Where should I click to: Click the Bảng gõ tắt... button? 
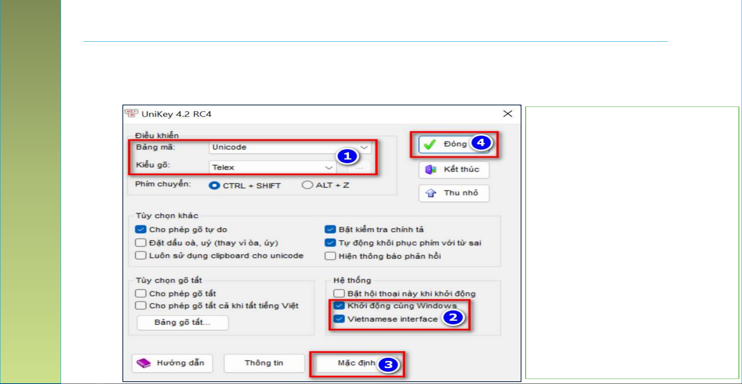tap(183, 323)
